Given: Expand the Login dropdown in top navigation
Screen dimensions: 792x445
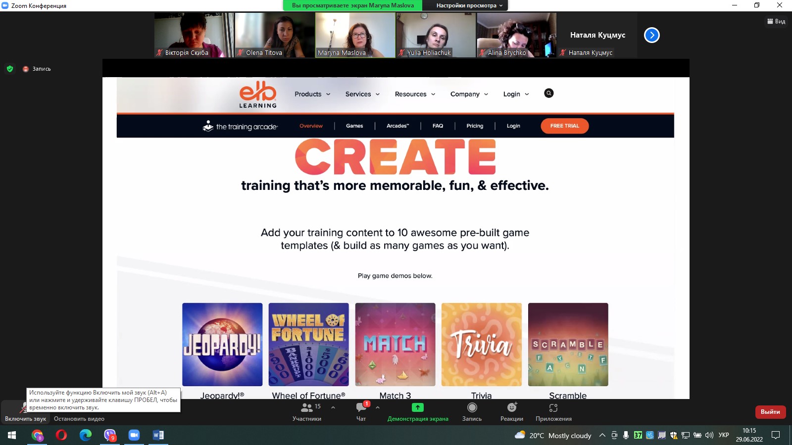Looking at the screenshot, I should 516,94.
